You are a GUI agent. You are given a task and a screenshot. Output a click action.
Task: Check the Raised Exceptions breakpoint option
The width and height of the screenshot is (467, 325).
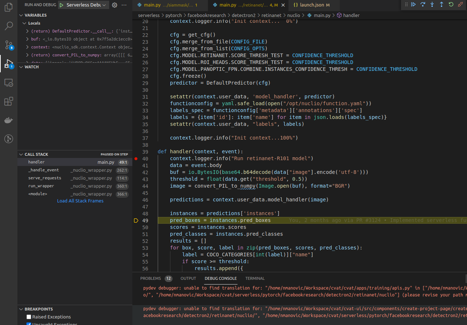(28, 316)
